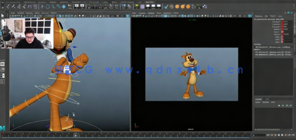Screen dimensions: 296x140
Task: Open Channels menu in Channel Box
Action: pyautogui.click(x=258, y=16)
